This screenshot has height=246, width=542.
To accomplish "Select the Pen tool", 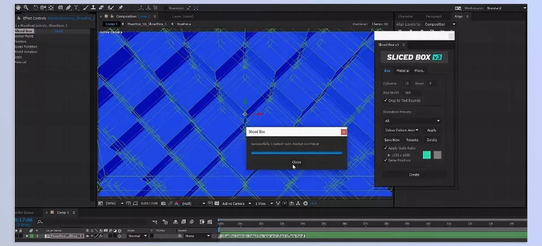I will 68,7.
